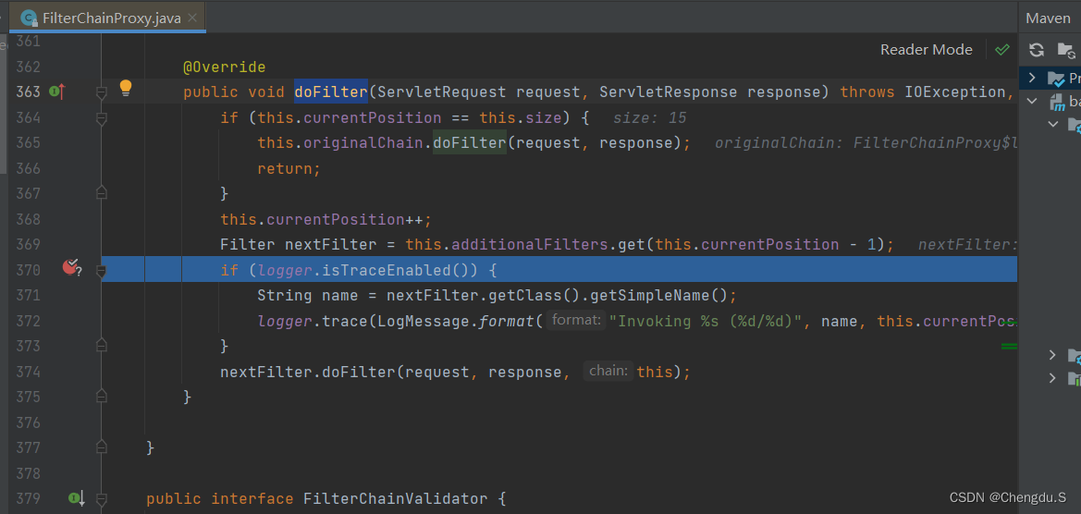Click logger.isTraceEnabled() on the highlighted line 370

pyautogui.click(x=367, y=270)
